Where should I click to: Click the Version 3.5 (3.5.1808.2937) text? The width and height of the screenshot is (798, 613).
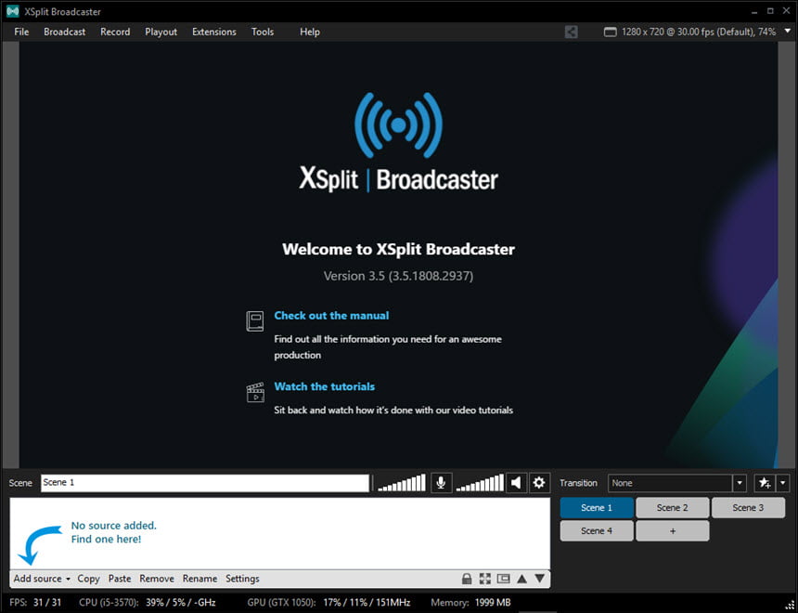click(x=398, y=276)
